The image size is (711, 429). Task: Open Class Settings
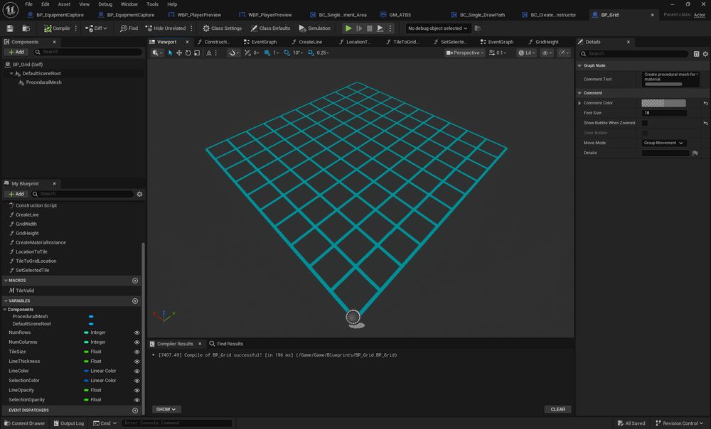click(222, 28)
